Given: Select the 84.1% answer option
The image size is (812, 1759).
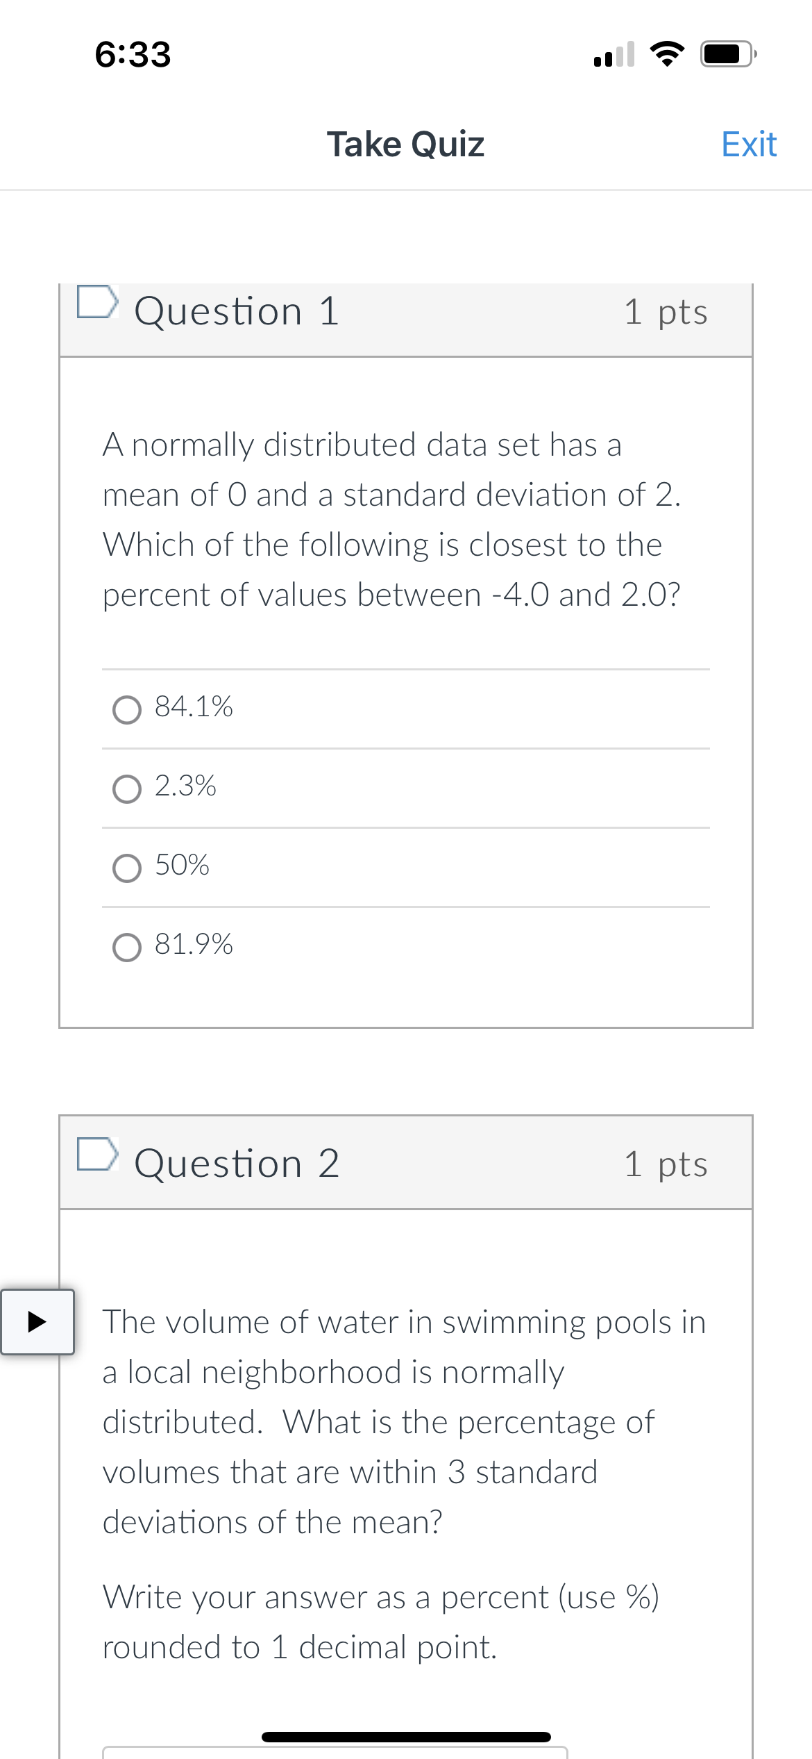Looking at the screenshot, I should pos(127,709).
